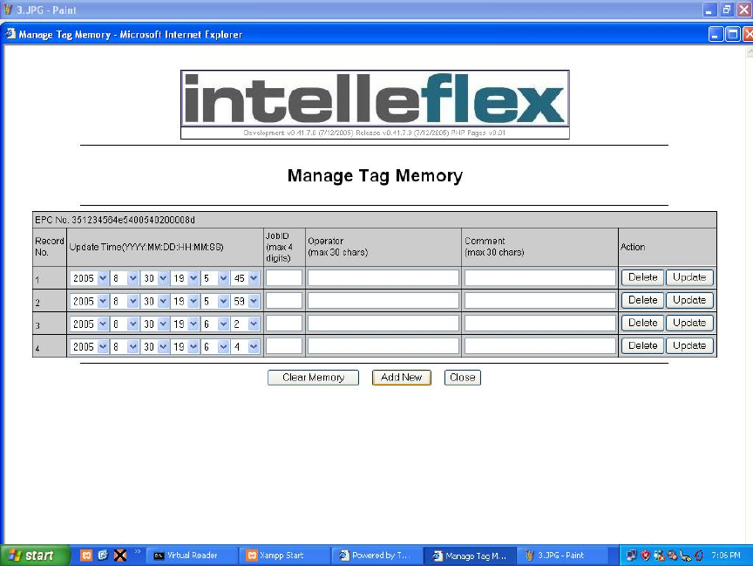Click the red shield tray icon
753x566 pixels.
pos(646,556)
